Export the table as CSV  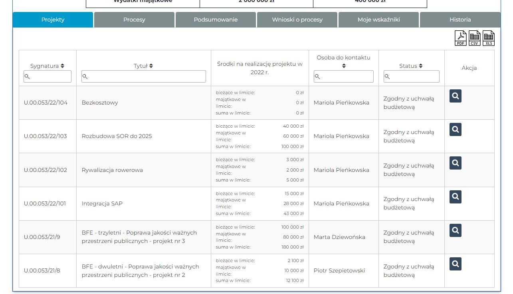pyautogui.click(x=475, y=38)
